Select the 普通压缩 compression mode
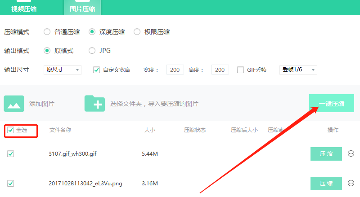 [47, 32]
